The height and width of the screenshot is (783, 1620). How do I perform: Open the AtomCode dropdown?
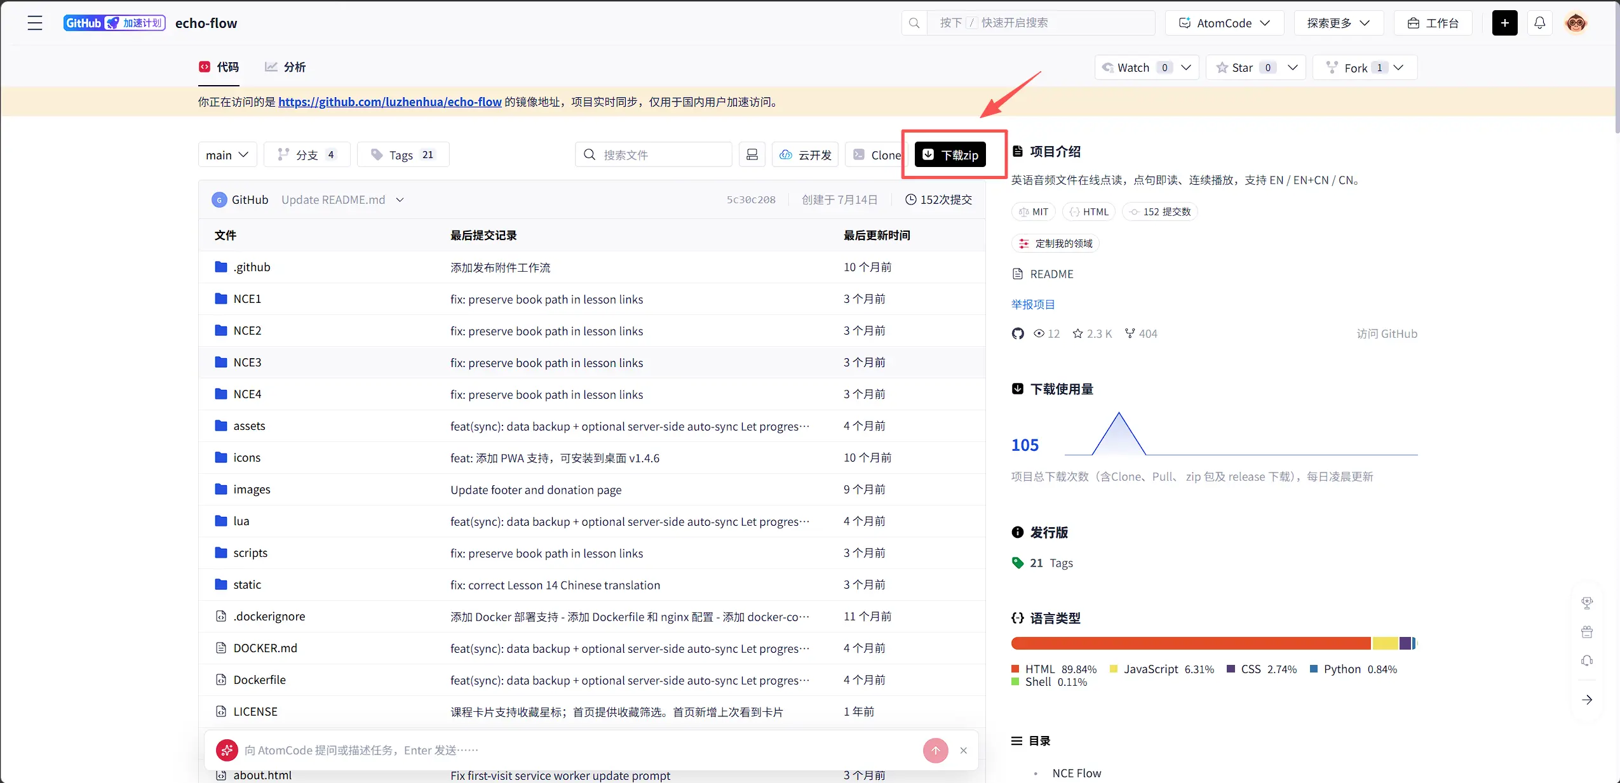(x=1224, y=23)
